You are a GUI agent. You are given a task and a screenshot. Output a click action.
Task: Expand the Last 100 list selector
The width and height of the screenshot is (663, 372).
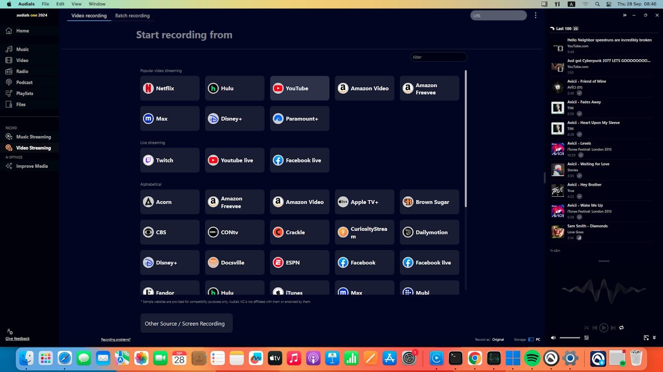tap(564, 29)
